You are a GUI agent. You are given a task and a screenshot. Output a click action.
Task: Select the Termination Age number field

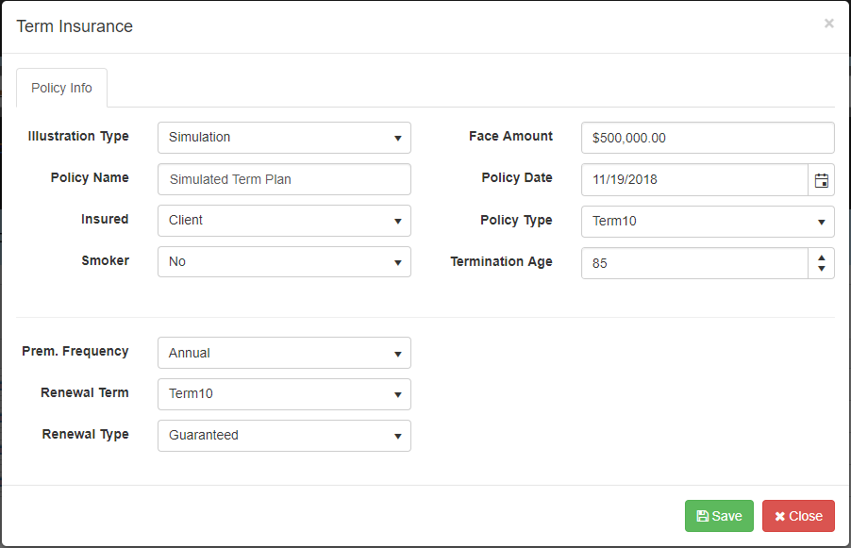[694, 263]
